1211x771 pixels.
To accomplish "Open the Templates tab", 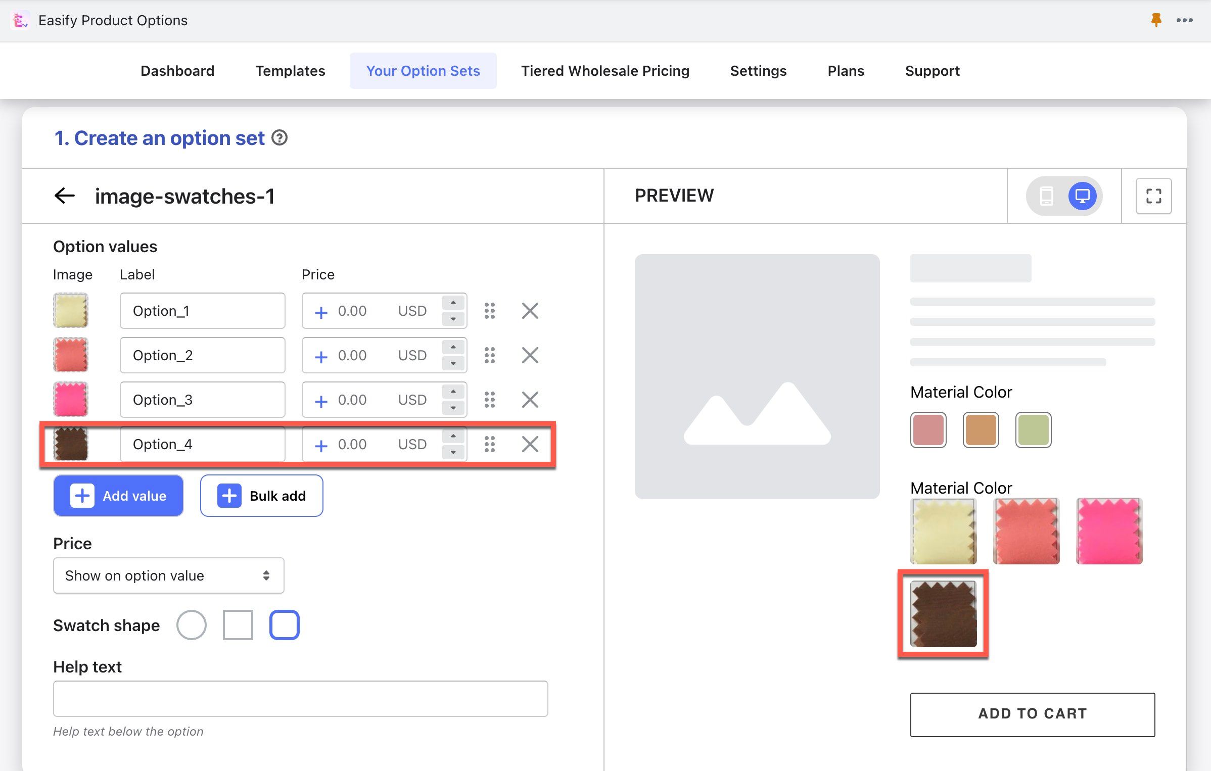I will 290,71.
